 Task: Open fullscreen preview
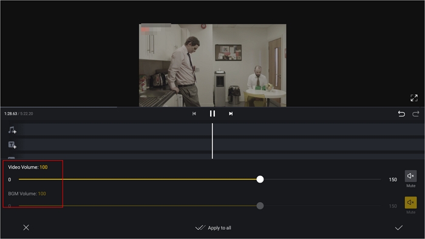(x=414, y=98)
